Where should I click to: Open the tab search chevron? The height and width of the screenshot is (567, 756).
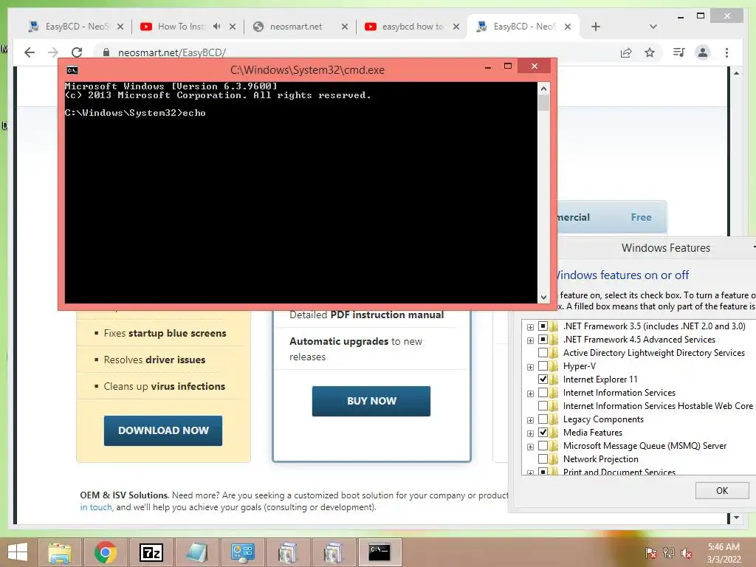653,27
